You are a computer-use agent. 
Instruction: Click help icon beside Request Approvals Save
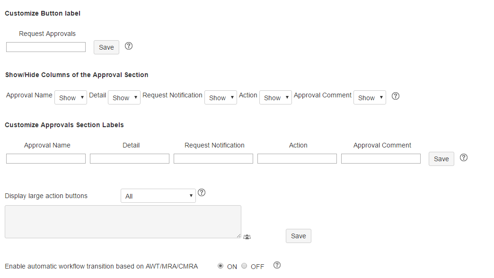[129, 46]
